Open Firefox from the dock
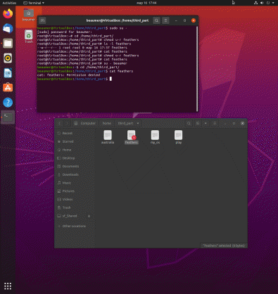 click(8, 13)
